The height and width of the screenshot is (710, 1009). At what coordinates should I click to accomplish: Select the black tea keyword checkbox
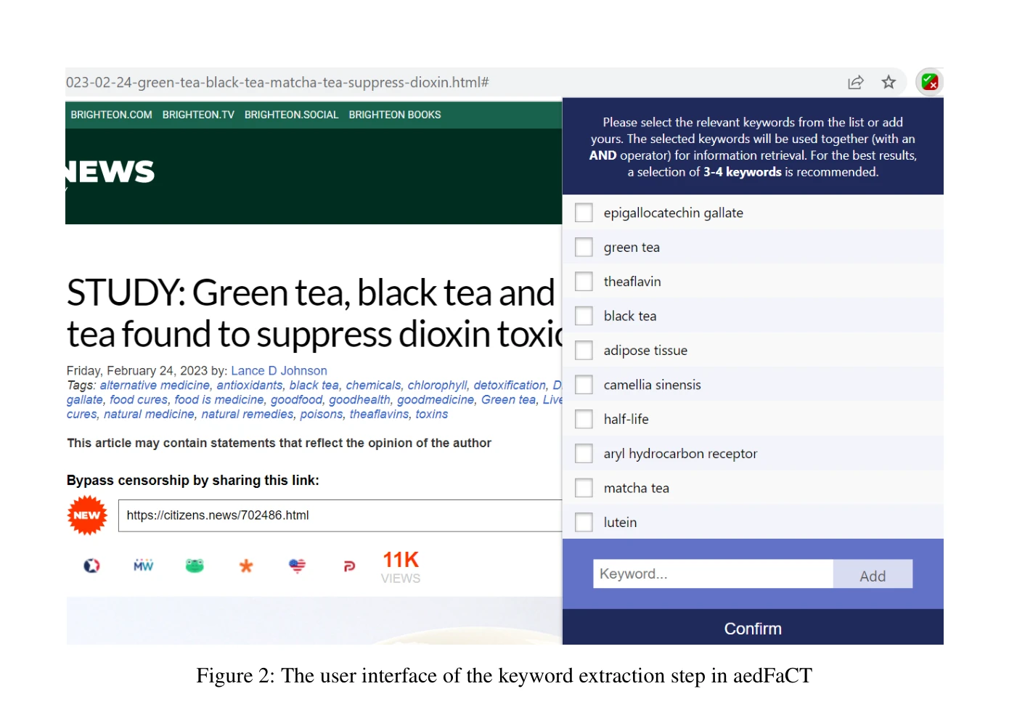pyautogui.click(x=584, y=316)
